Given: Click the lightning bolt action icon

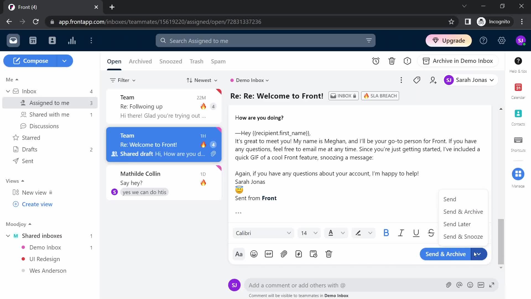Looking at the screenshot, I should click(x=299, y=254).
